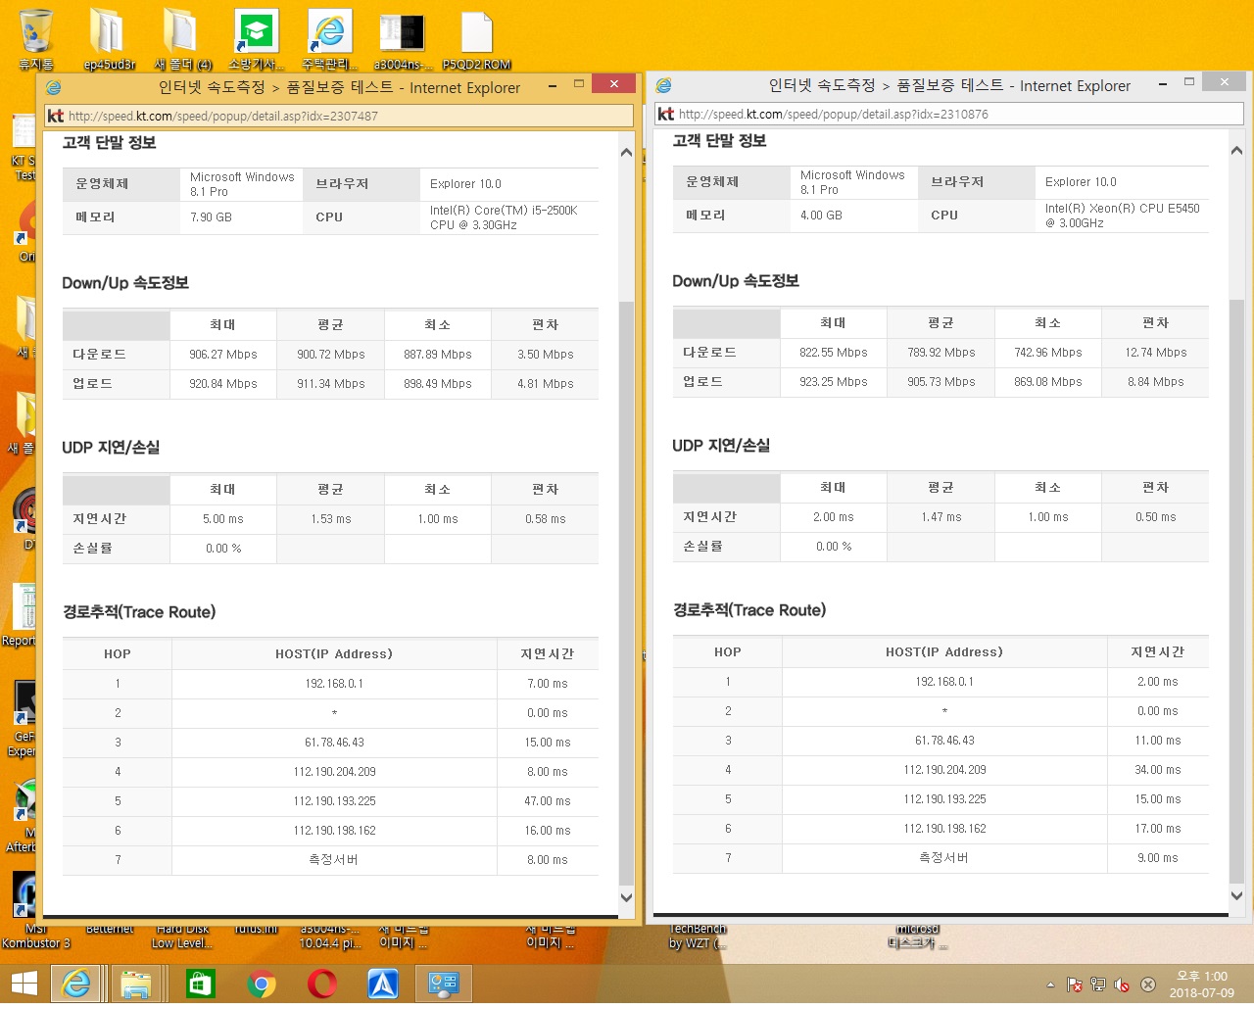Screen dimensions: 1254x1009
Task: Click the left window's scroll-up arrow
Action: pos(626,153)
